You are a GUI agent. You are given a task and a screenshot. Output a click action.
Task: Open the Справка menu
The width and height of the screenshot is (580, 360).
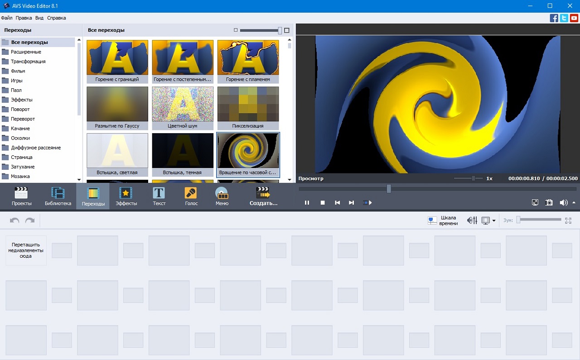(57, 18)
